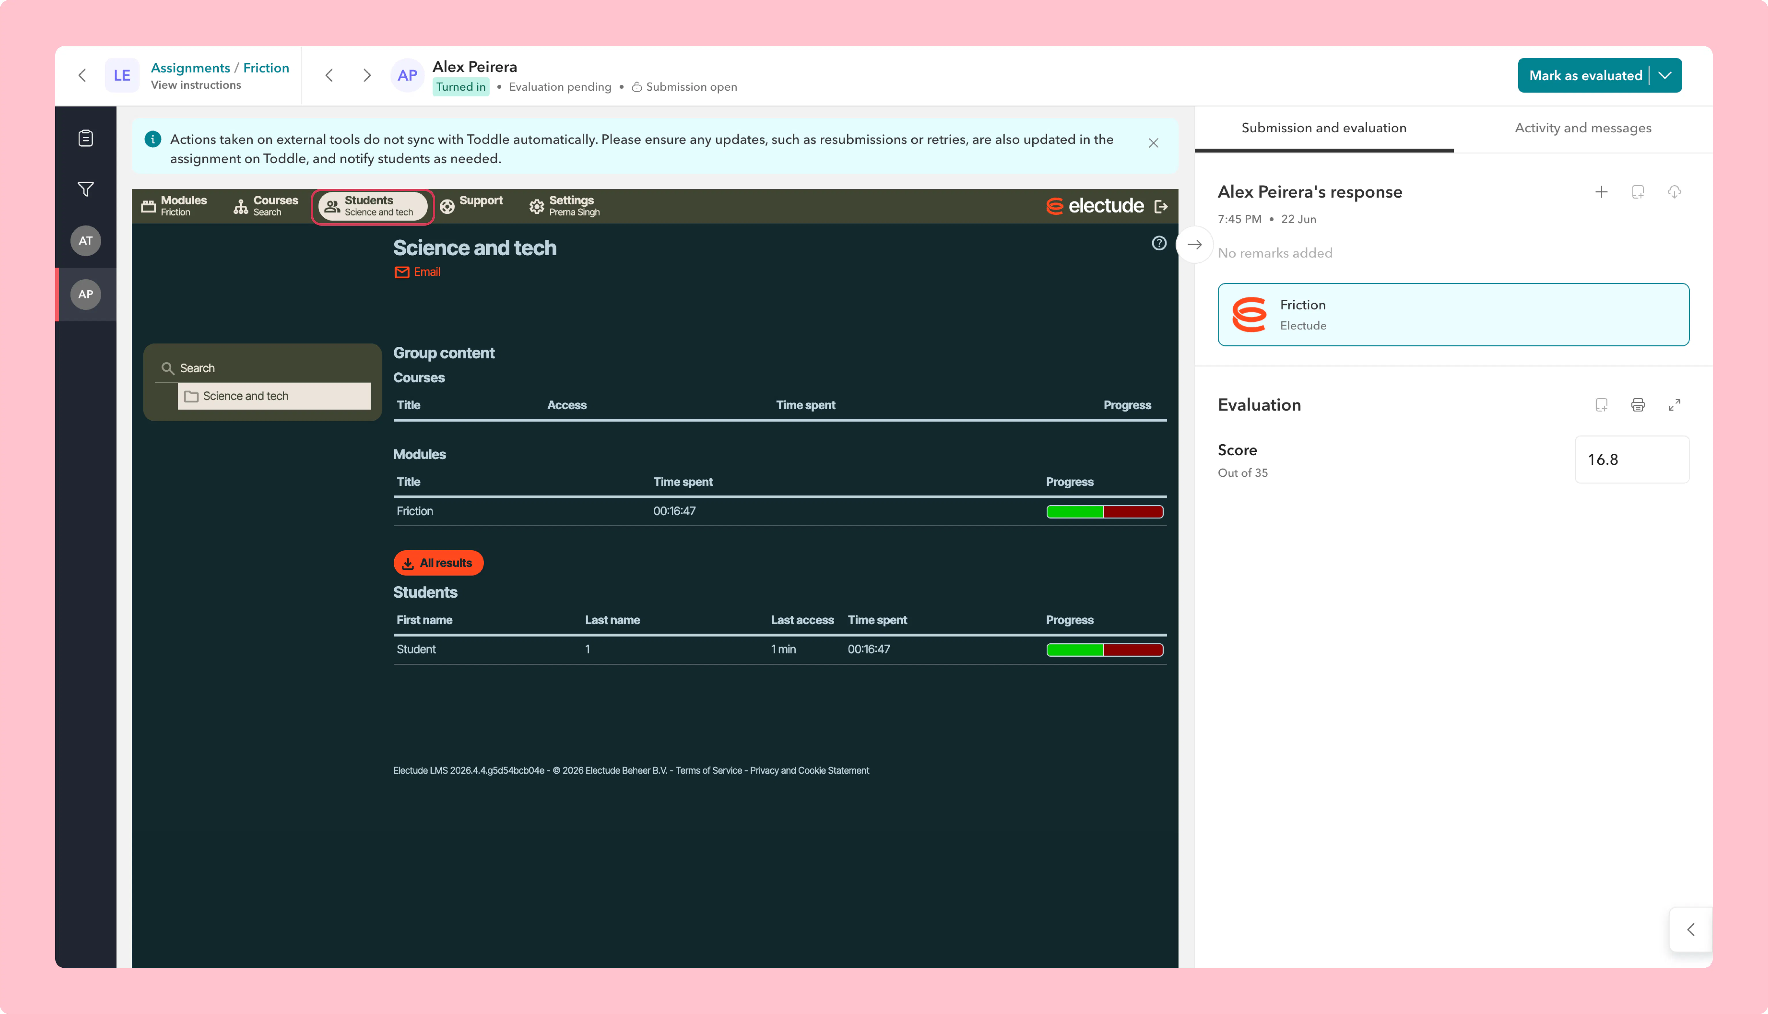
Task: Click the plus icon beside Alex Peirera's response
Action: click(x=1601, y=192)
